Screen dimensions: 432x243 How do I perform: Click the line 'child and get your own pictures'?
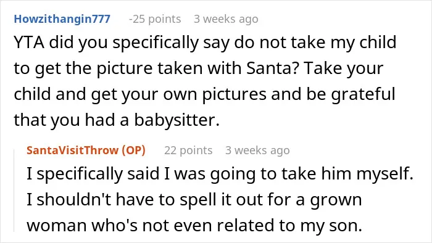[x=204, y=94]
